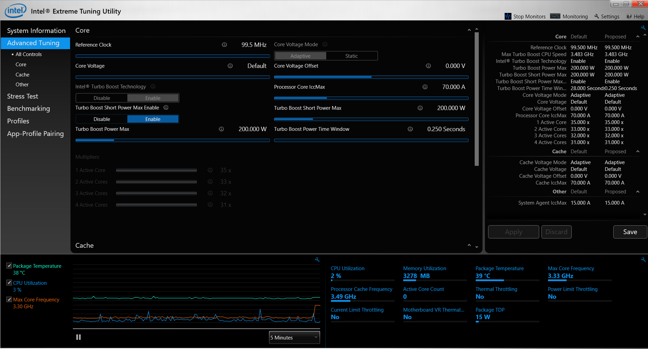Click info icon beside Core Voltage Mode

click(x=325, y=44)
